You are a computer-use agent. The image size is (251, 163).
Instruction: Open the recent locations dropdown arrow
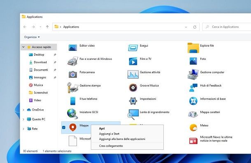[40, 27]
